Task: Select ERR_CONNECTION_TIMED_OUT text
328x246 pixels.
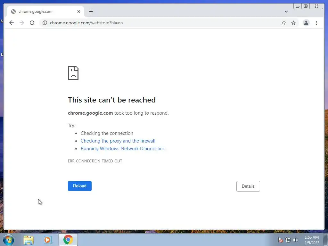Action: (95, 161)
